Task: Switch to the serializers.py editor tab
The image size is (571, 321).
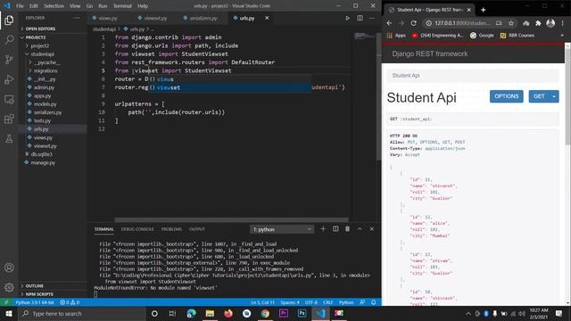Action: coord(203,18)
